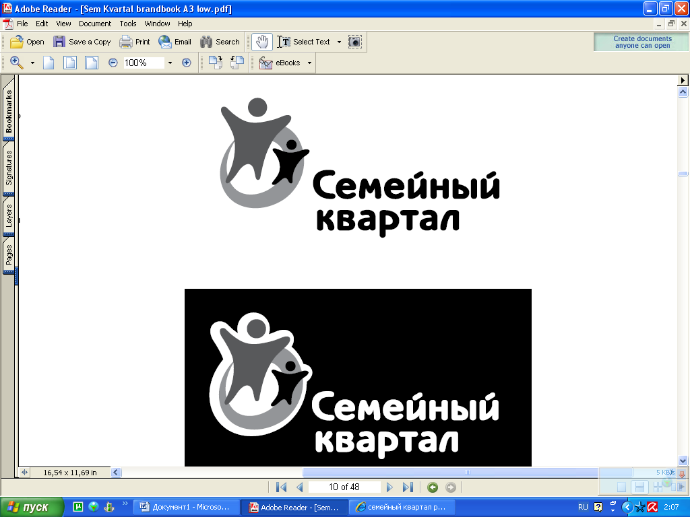Go to the first page
Screen dimensions: 690x517
coord(281,487)
